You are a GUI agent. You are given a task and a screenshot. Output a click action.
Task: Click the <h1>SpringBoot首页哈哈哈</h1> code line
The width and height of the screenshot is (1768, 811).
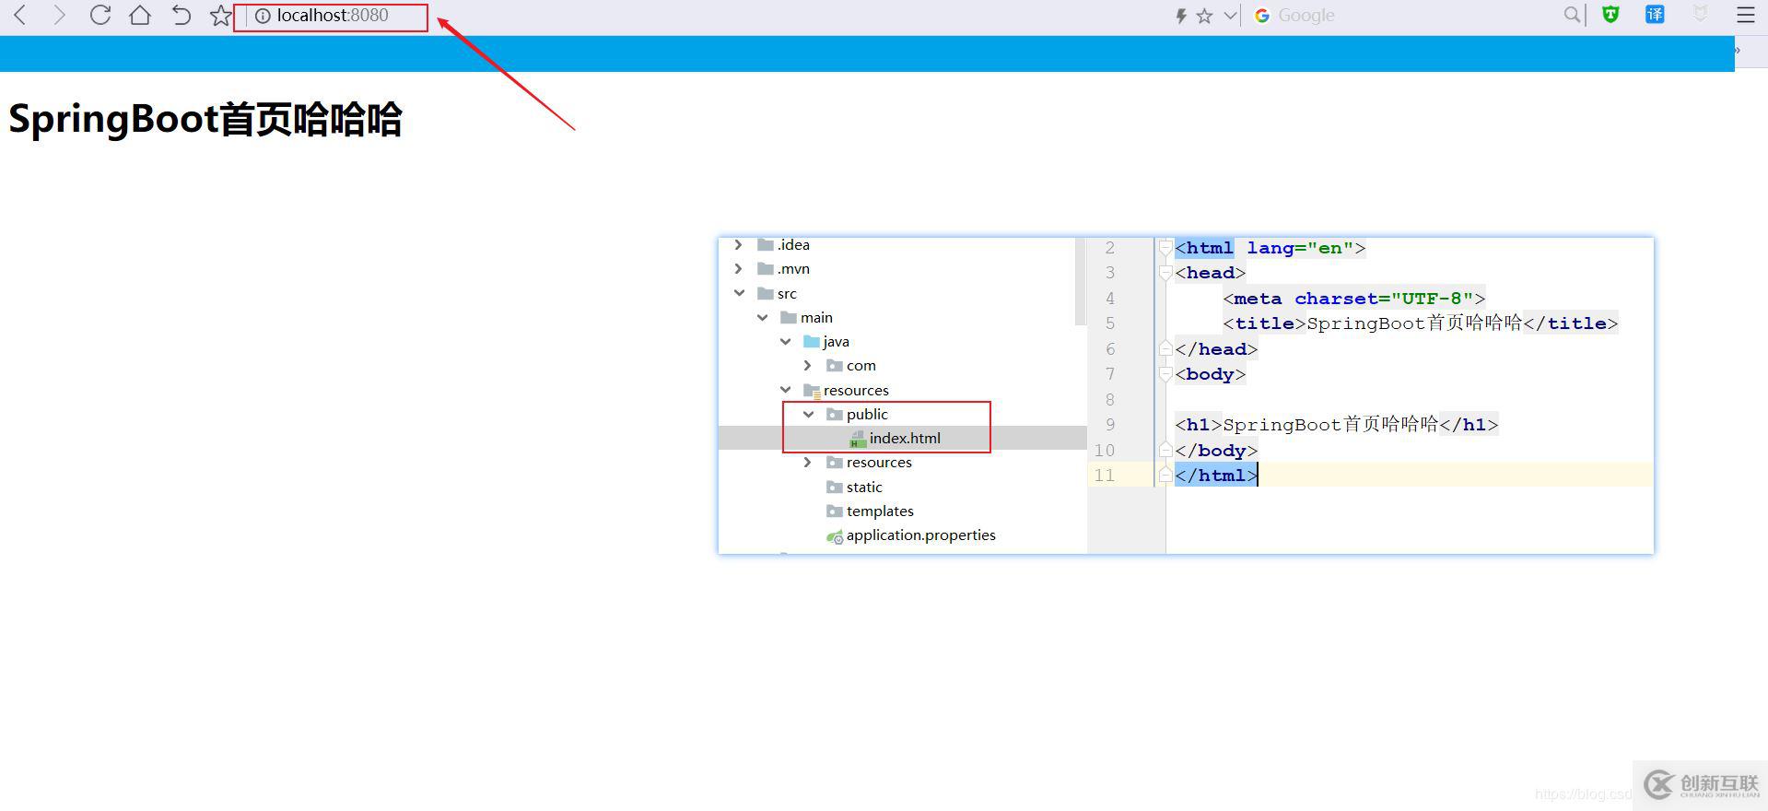(1337, 425)
